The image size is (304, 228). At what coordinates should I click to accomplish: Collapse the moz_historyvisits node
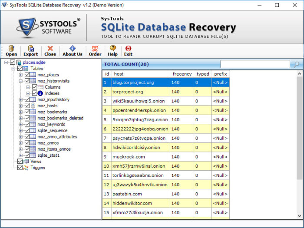(20, 81)
